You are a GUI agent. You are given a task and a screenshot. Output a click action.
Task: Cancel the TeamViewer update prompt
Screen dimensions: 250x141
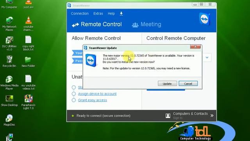[188, 83]
